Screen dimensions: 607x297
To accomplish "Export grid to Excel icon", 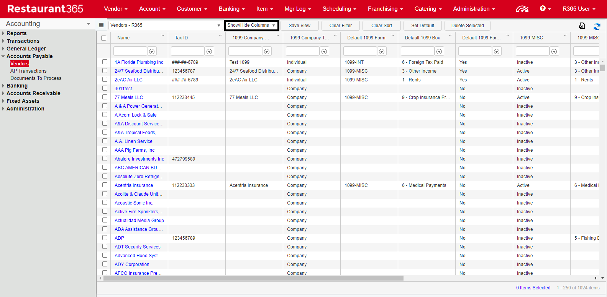I will [582, 26].
